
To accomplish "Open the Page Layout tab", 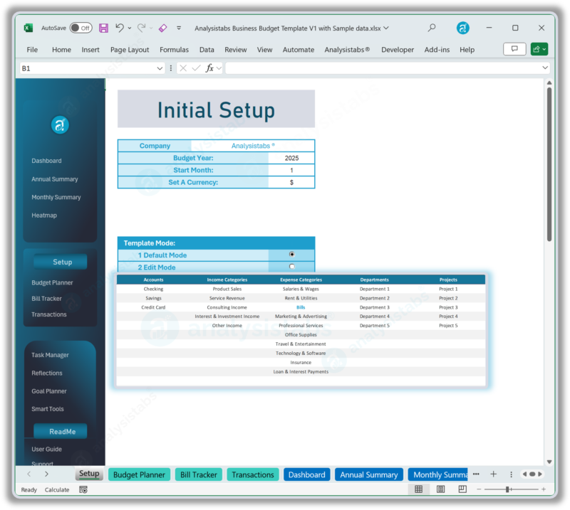I will tap(130, 50).
